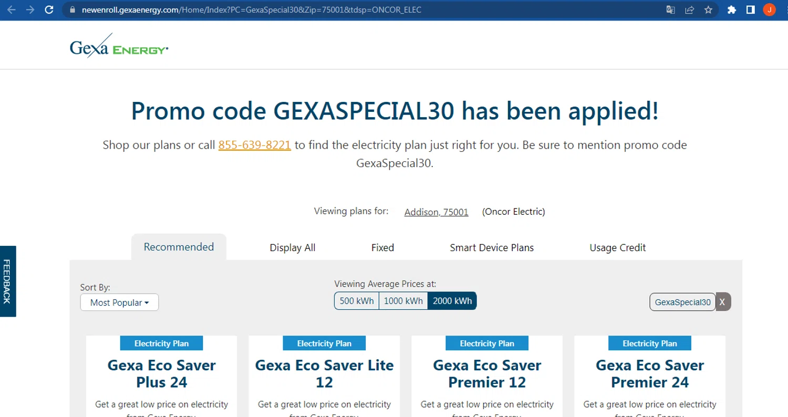Click the Viewing Average Prices at label
This screenshot has height=417, width=788.
pyautogui.click(x=385, y=284)
